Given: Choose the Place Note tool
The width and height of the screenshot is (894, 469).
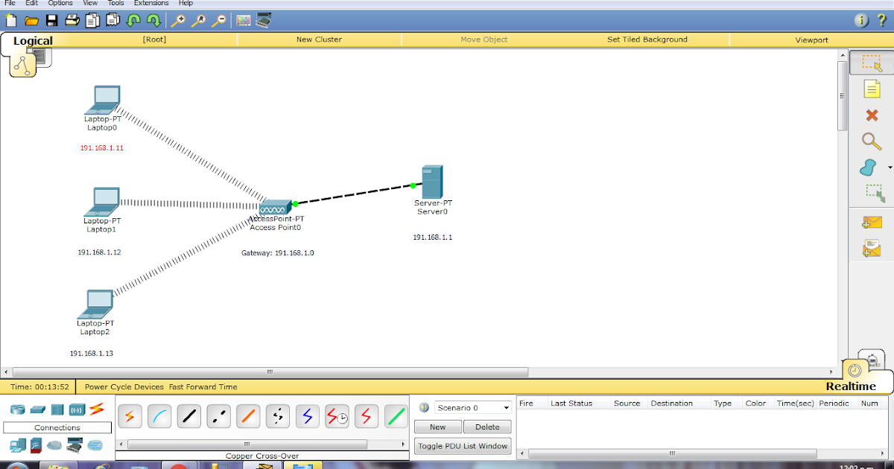Looking at the screenshot, I should click(871, 88).
